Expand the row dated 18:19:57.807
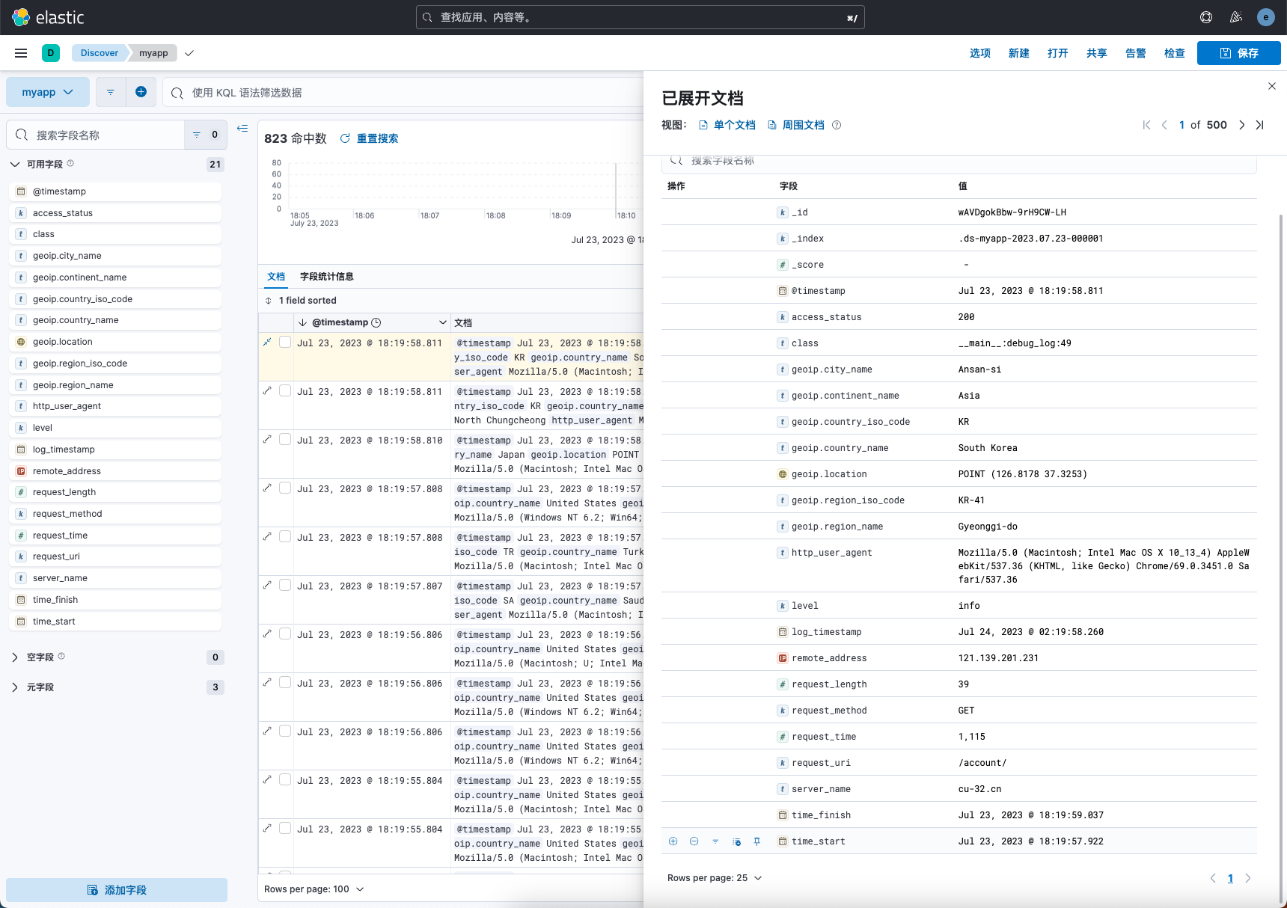1287x908 pixels. coord(267,585)
